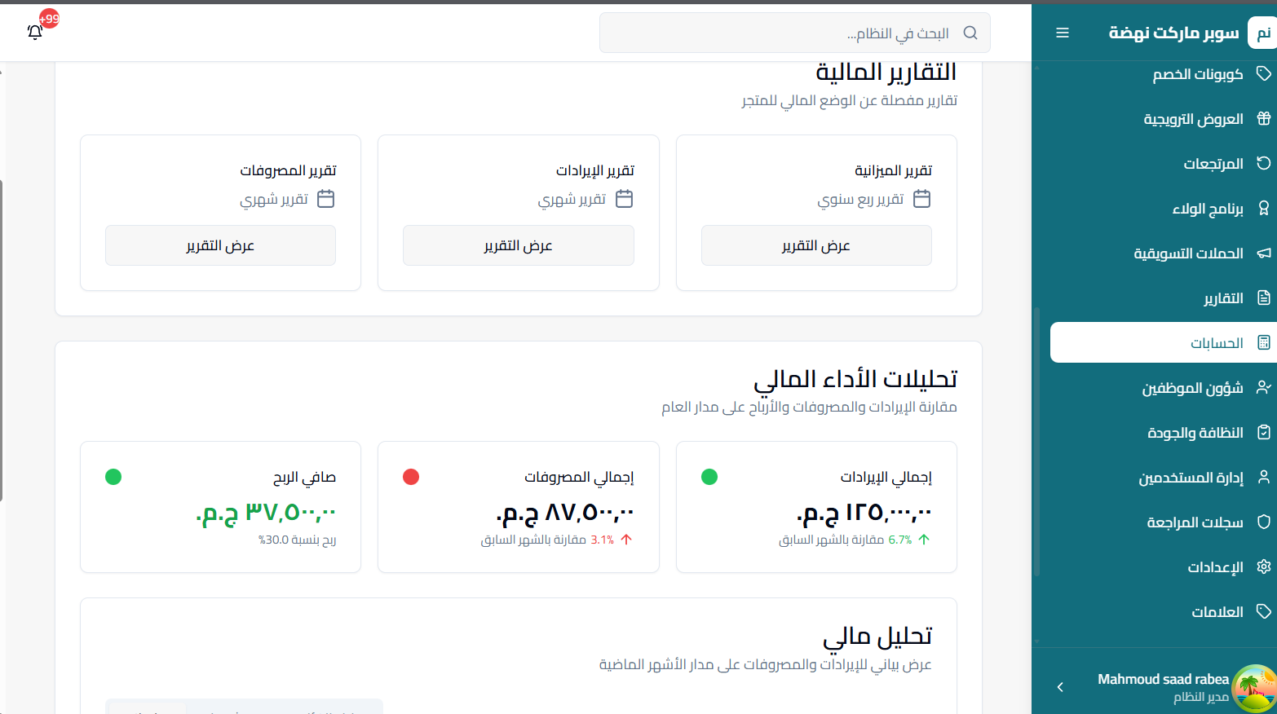
Task: Open the notifications bell
Action: coord(35,33)
